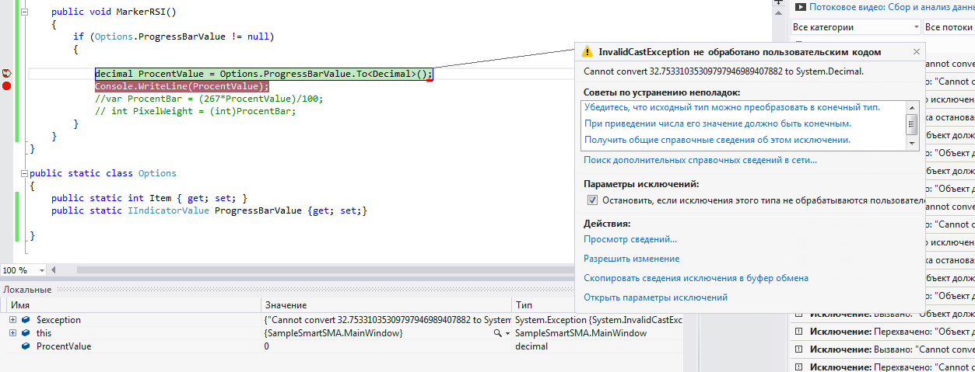This screenshot has height=372, width=975.
Task: Toggle the break on unhandled exception checkbox
Action: tap(592, 200)
